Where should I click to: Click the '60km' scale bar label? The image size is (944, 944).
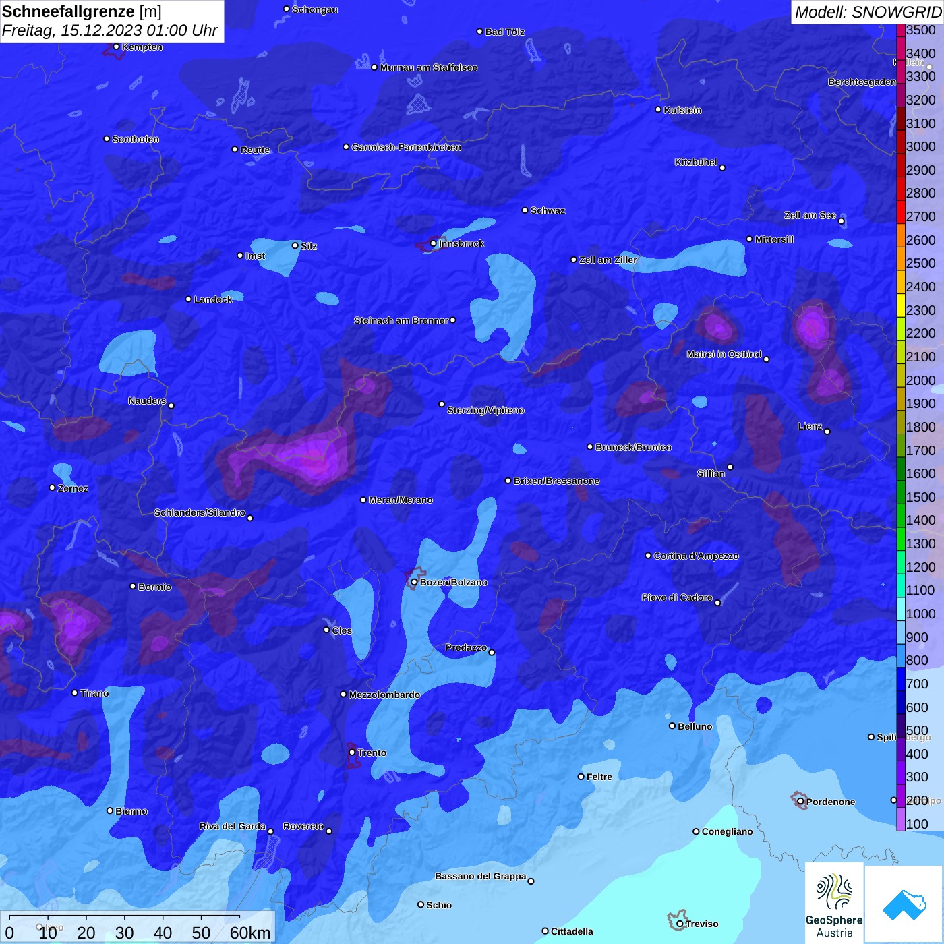250,933
